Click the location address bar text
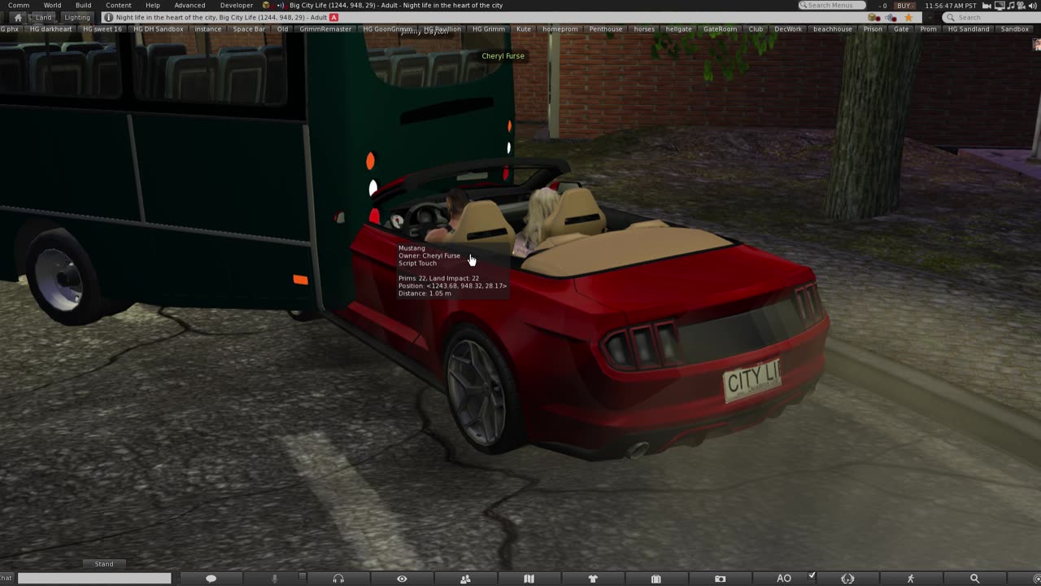The height and width of the screenshot is (586, 1041). pyautogui.click(x=221, y=17)
